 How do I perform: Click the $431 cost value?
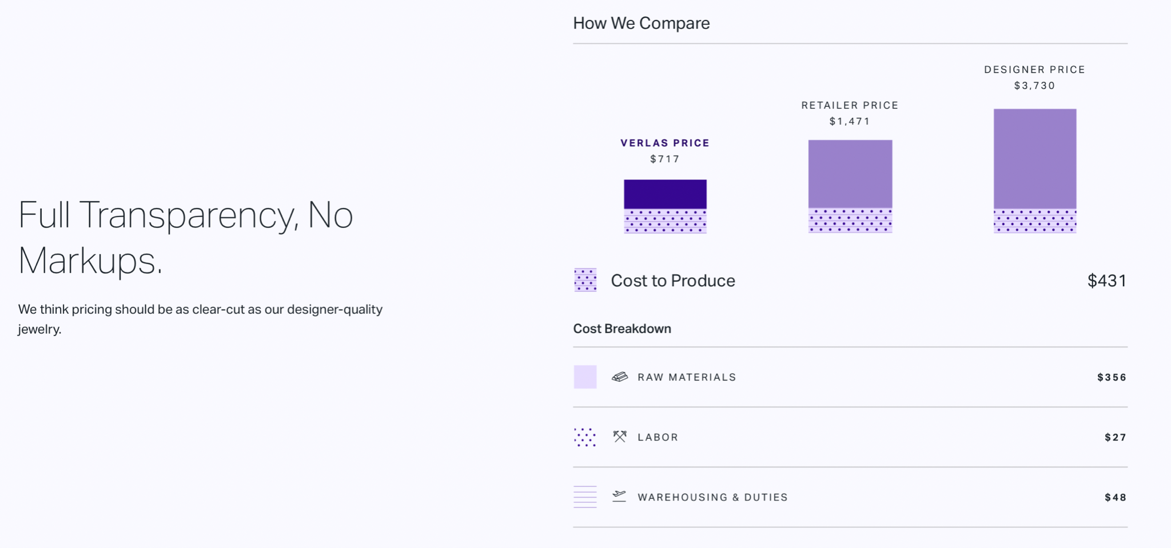(x=1107, y=281)
